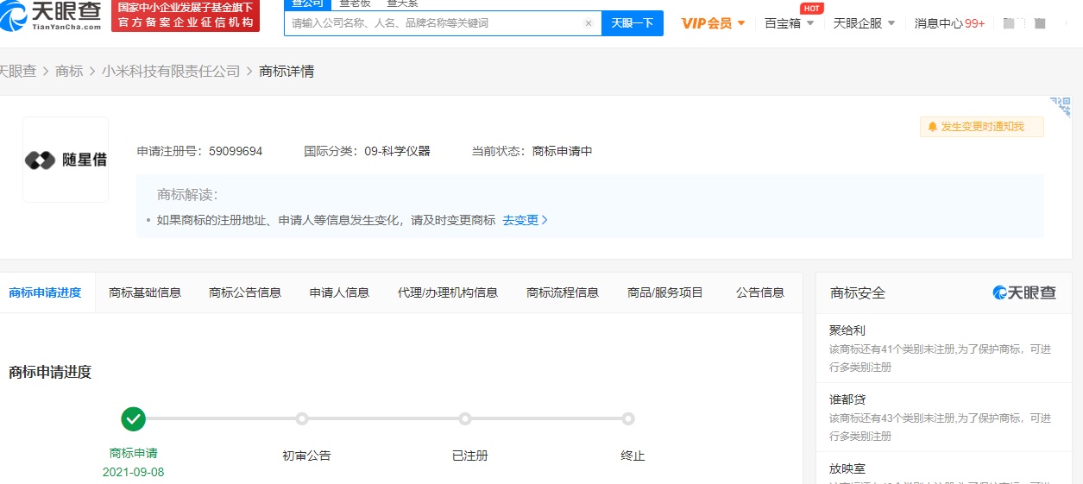Open 消息中心 notifications
Image resolution: width=1083 pixels, height=484 pixels.
click(x=949, y=23)
